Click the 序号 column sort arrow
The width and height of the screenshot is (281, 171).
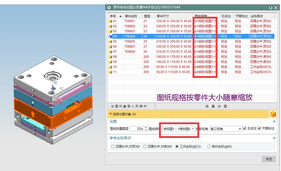pos(120,16)
